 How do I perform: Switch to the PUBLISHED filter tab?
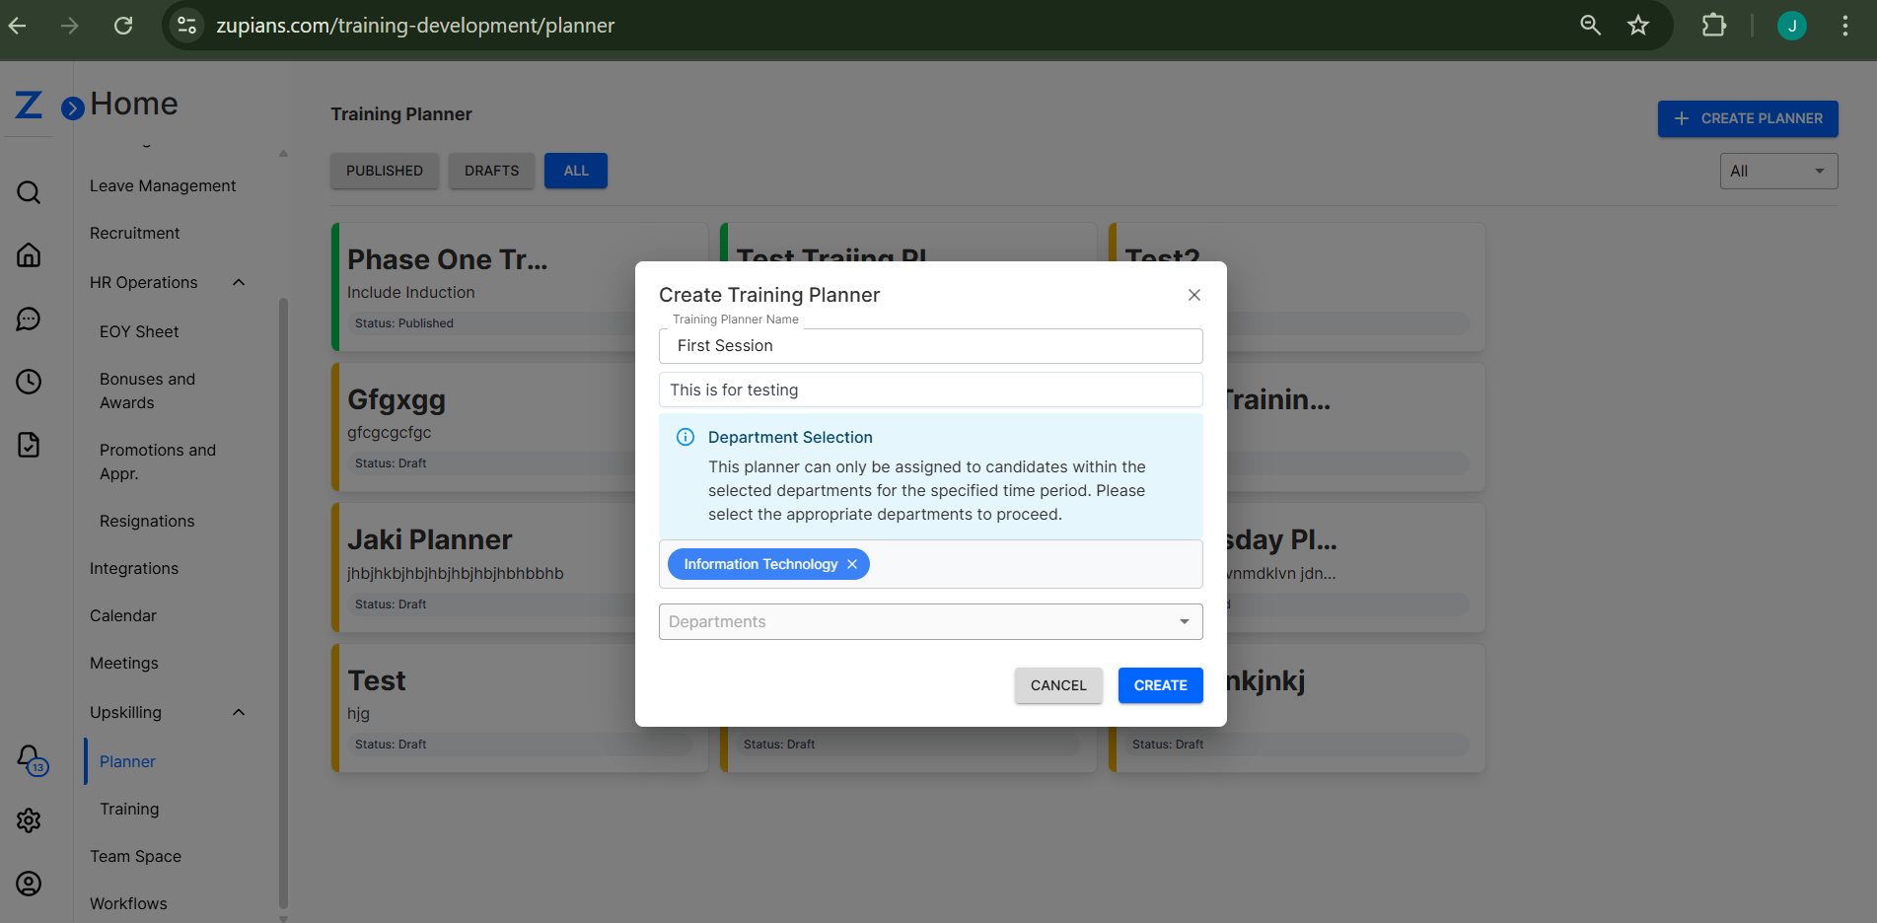[384, 170]
